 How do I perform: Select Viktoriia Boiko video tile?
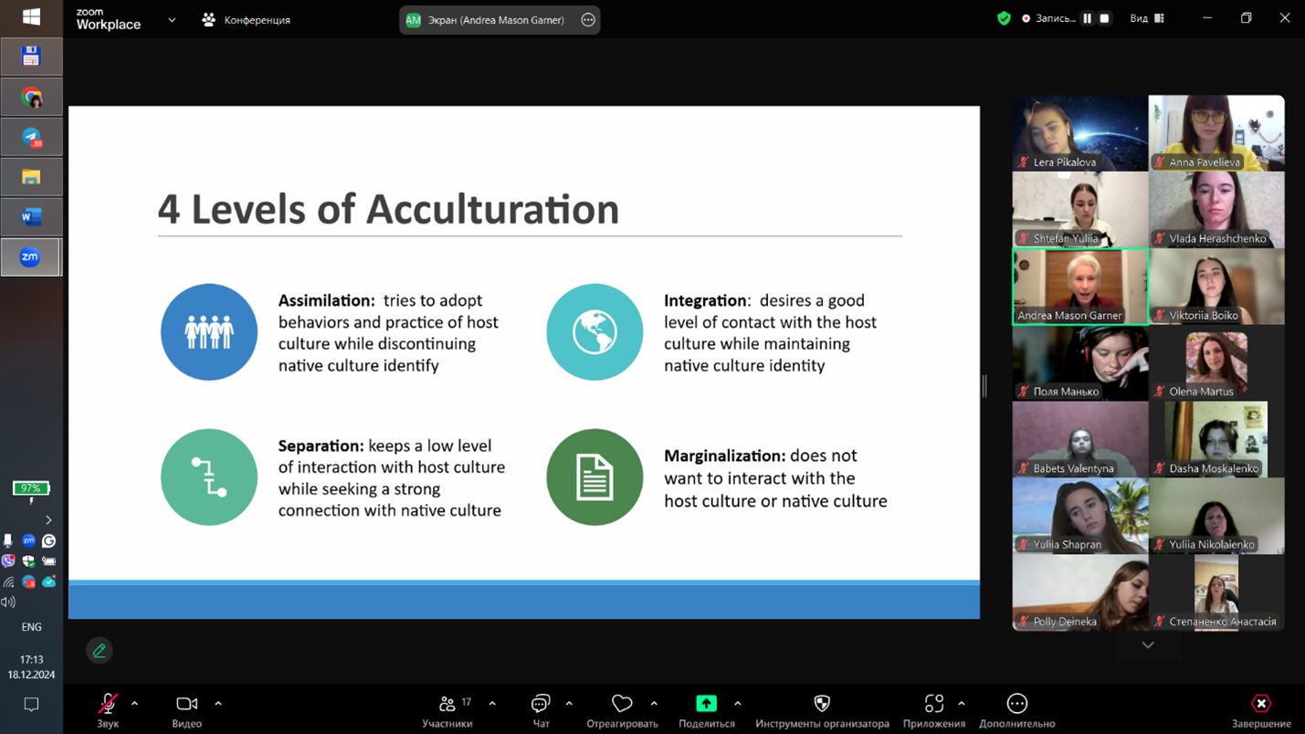[x=1216, y=286]
